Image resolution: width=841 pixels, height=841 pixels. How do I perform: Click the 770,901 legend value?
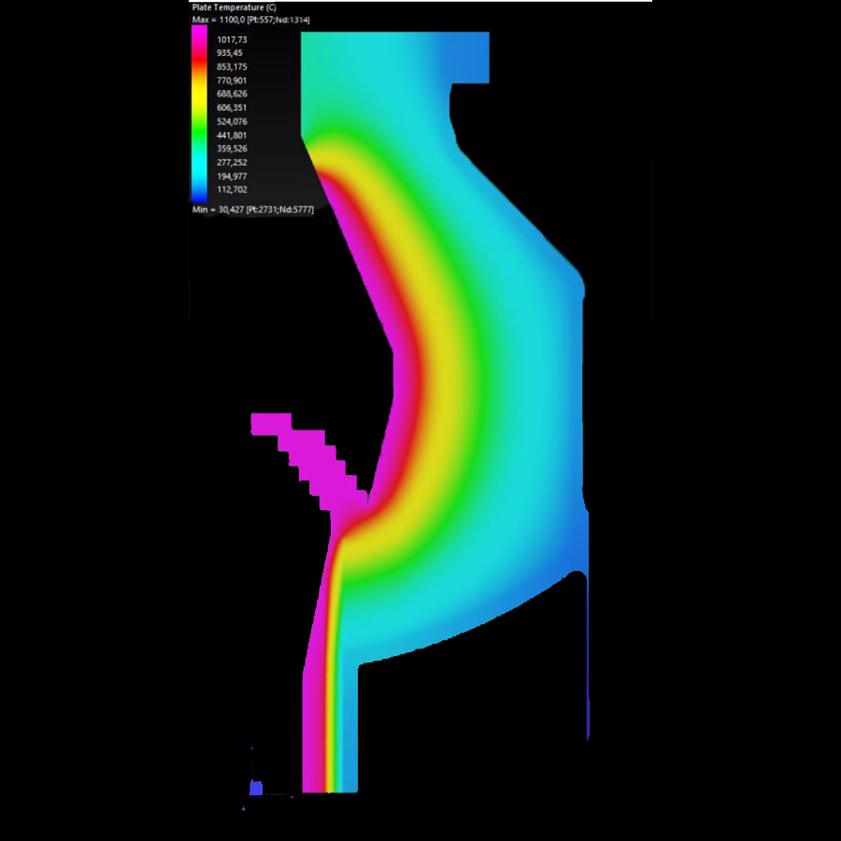point(232,80)
